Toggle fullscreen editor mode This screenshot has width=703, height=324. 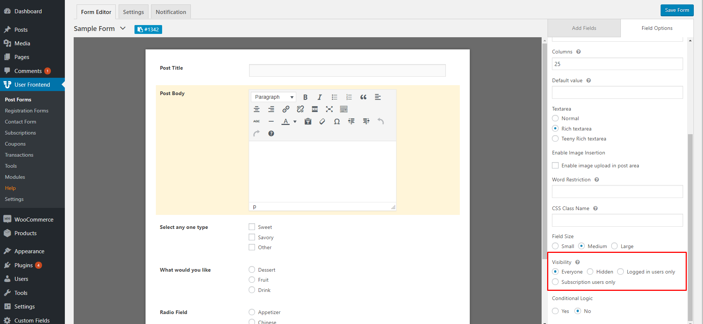click(329, 109)
